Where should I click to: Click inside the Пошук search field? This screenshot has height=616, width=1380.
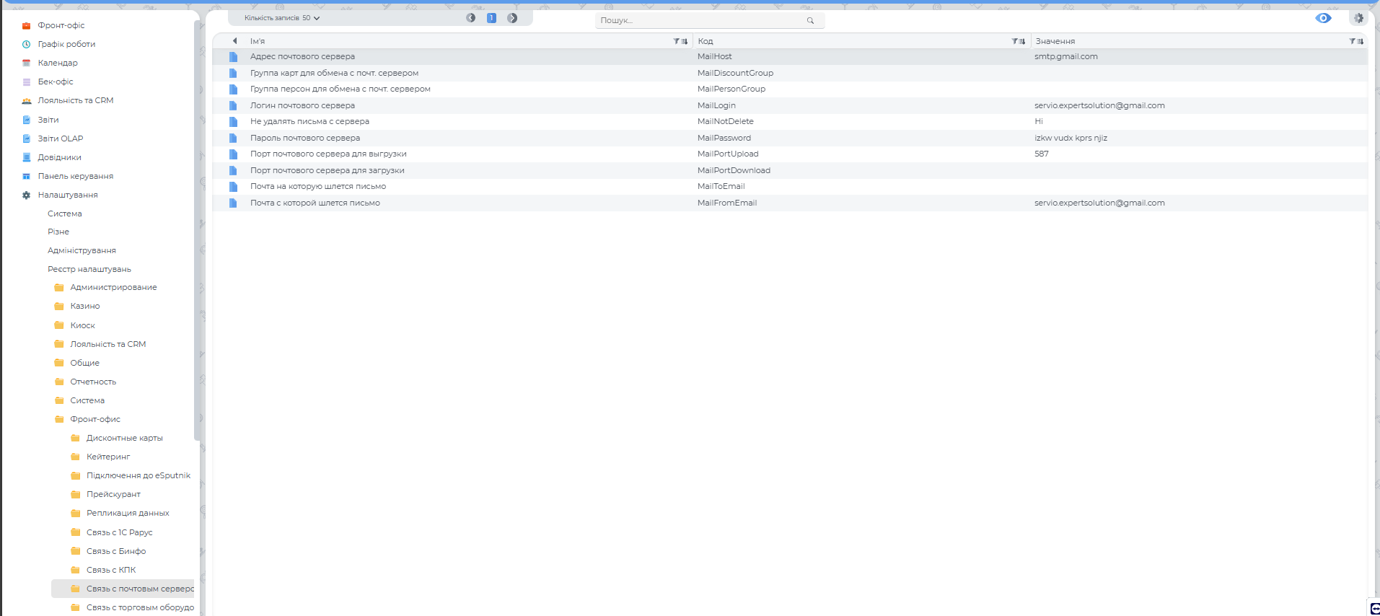tap(700, 21)
